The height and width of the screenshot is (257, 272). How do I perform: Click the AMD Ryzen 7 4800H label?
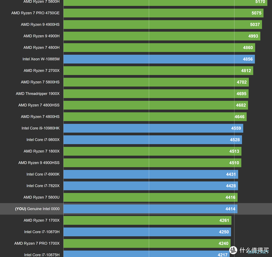point(42,48)
